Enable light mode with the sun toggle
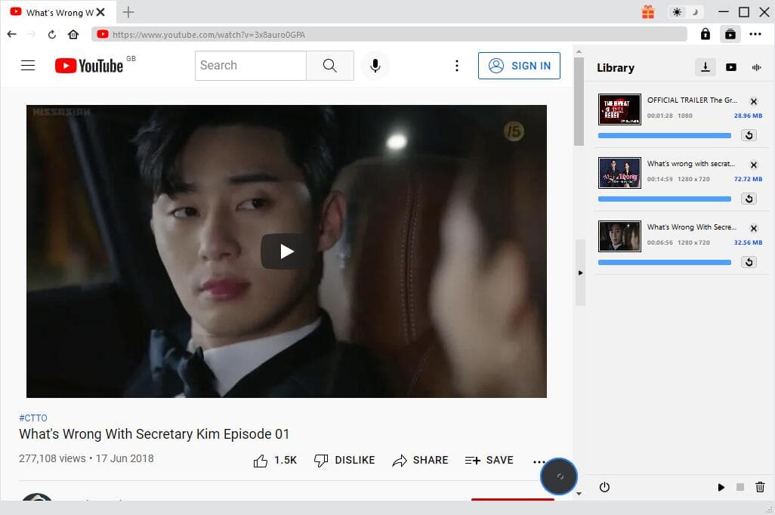775x515 pixels. coord(678,12)
